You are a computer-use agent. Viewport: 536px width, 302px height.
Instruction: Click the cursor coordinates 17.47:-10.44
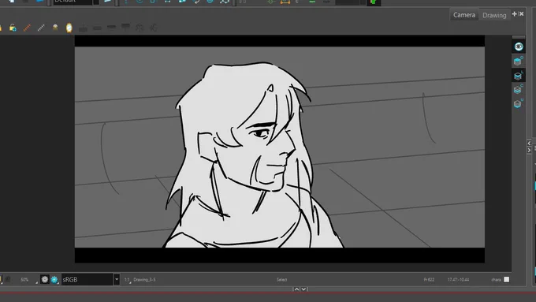tap(458, 280)
